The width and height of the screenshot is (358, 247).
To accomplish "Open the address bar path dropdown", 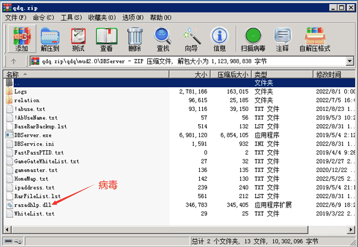I will [x=350, y=61].
